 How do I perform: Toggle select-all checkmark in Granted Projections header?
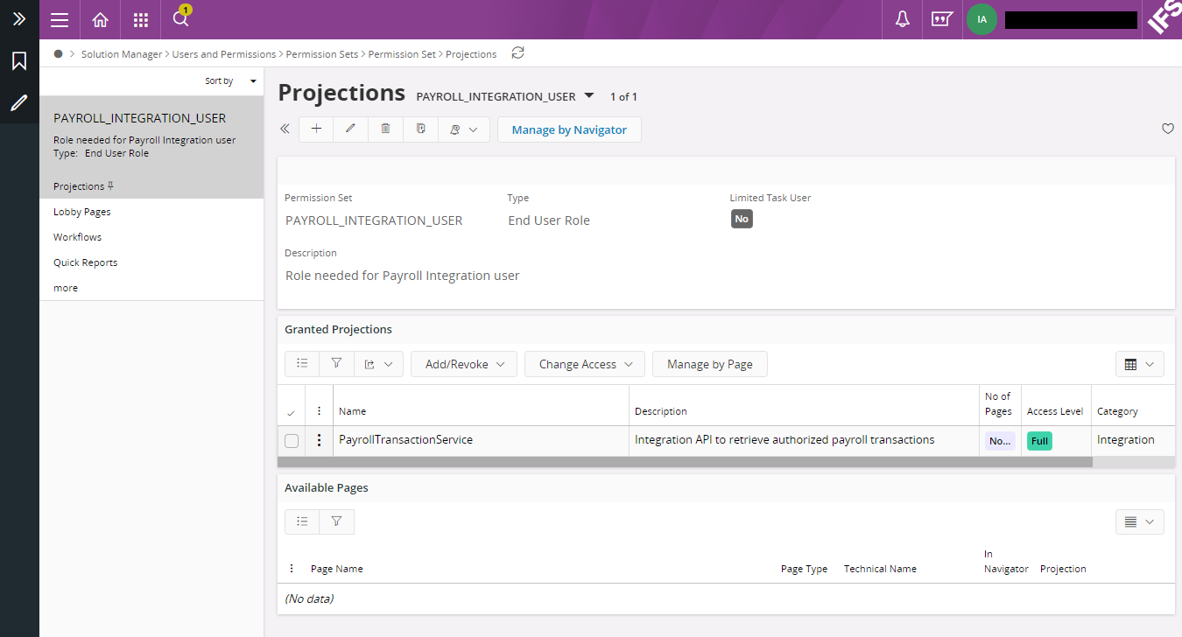tap(291, 412)
